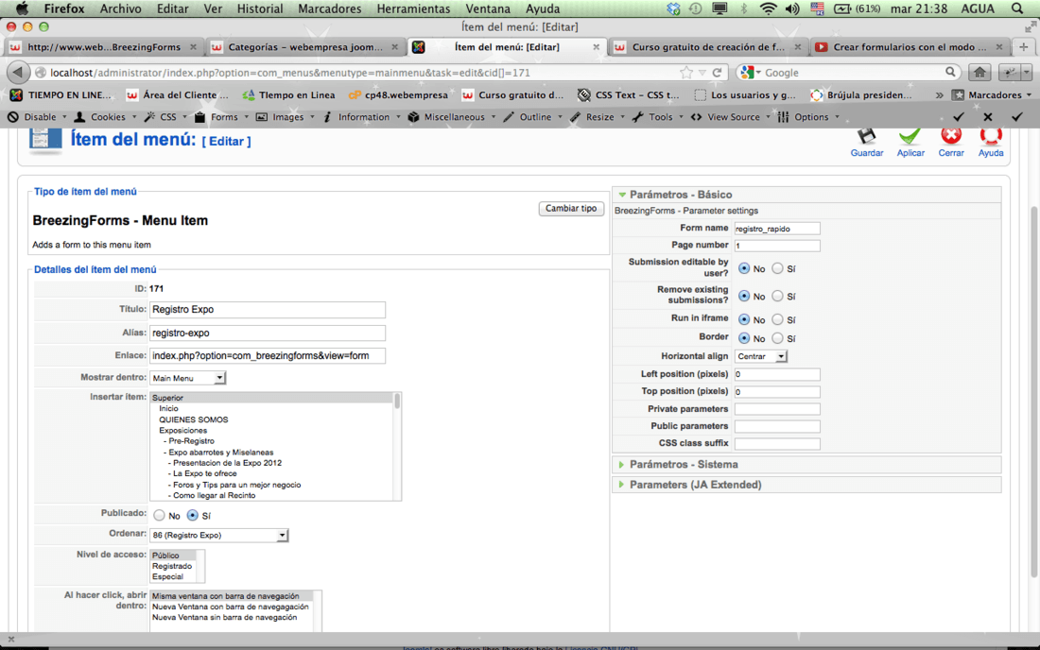Open the Horizontal align Centrar dropdown

pos(761,356)
